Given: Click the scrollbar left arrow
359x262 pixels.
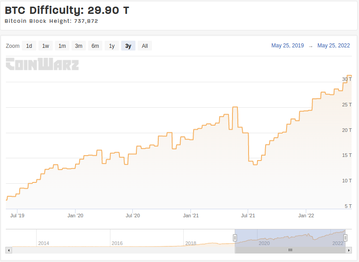Looking at the screenshot, I should click(8, 250).
